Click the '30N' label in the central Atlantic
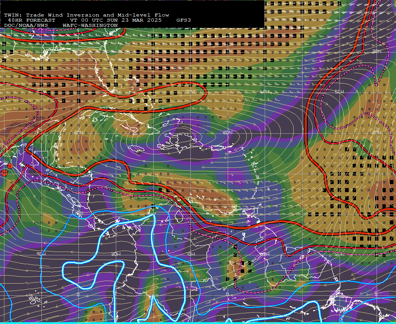Image resolution: width=396 pixels, height=324 pixels. 228,51
